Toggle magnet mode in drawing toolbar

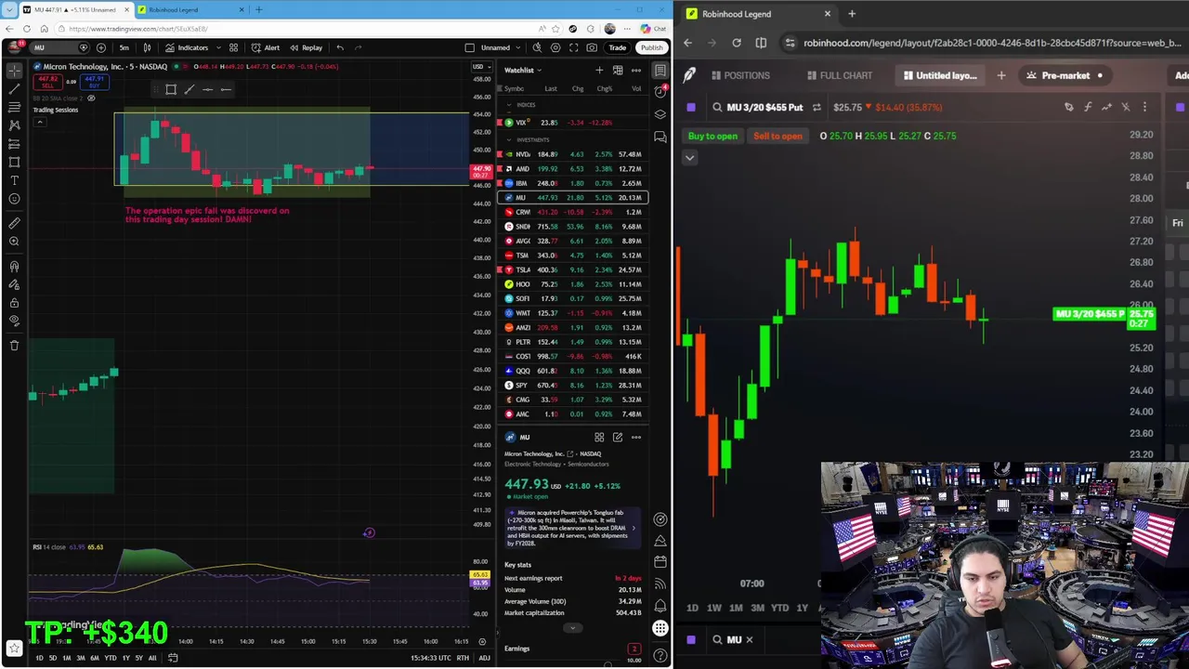click(x=14, y=267)
